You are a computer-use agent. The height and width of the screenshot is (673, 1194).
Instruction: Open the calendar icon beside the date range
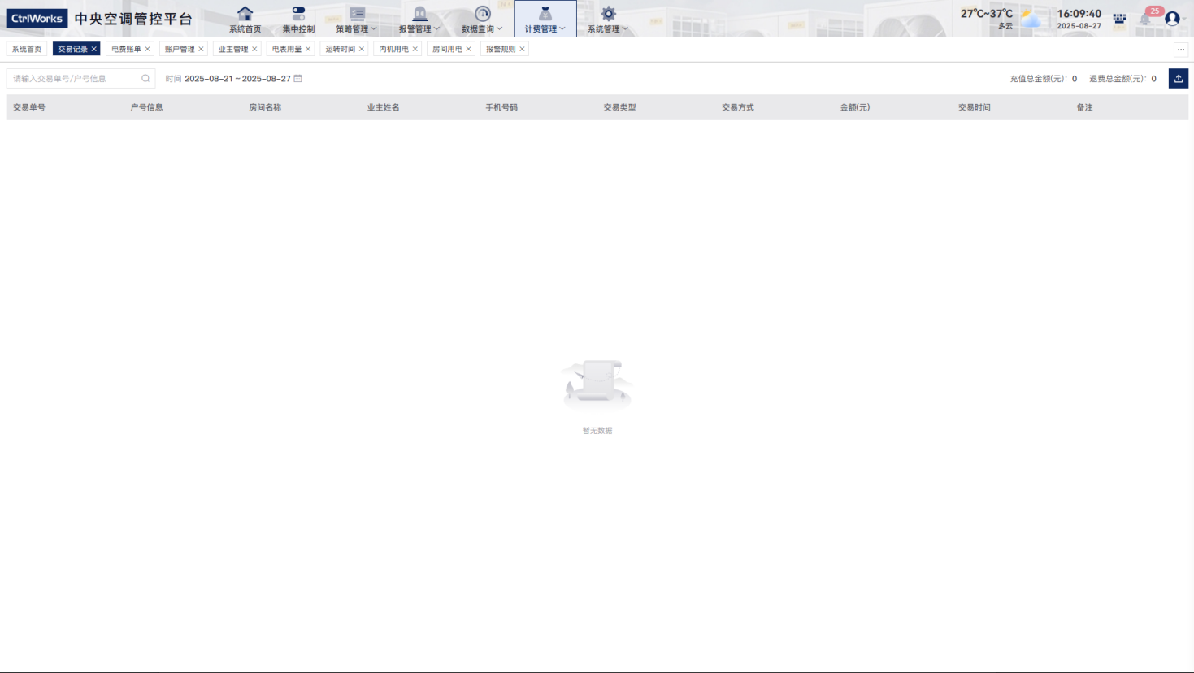[298, 79]
